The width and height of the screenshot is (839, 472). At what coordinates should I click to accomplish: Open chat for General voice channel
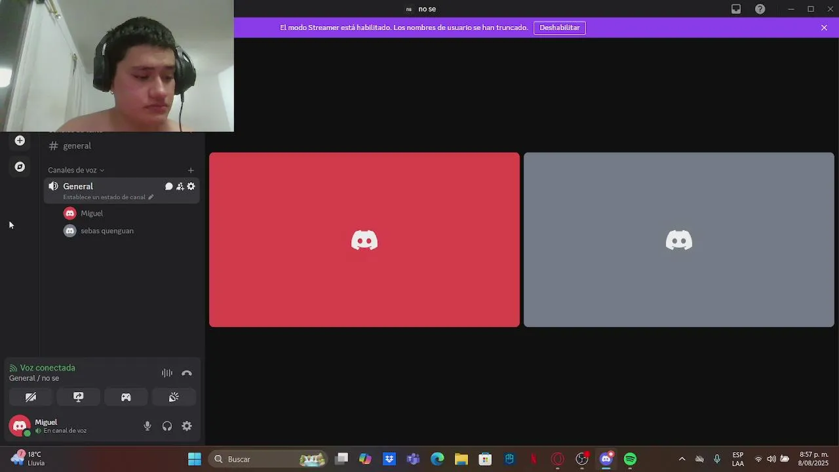[x=168, y=186]
